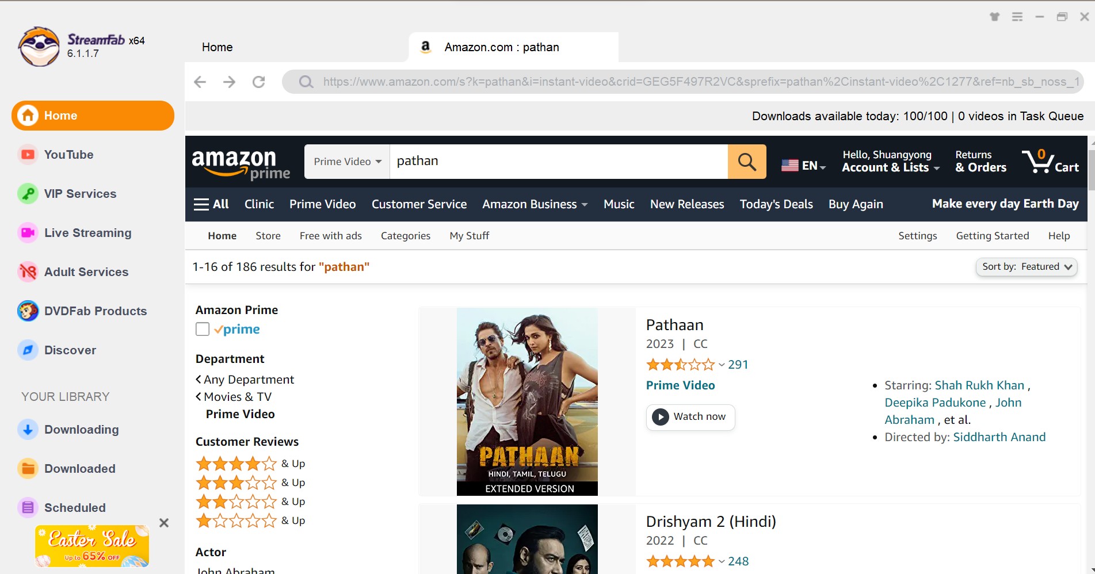Viewport: 1095px width, 574px height.
Task: Open Adult Services sidebar icon
Action: (x=28, y=271)
